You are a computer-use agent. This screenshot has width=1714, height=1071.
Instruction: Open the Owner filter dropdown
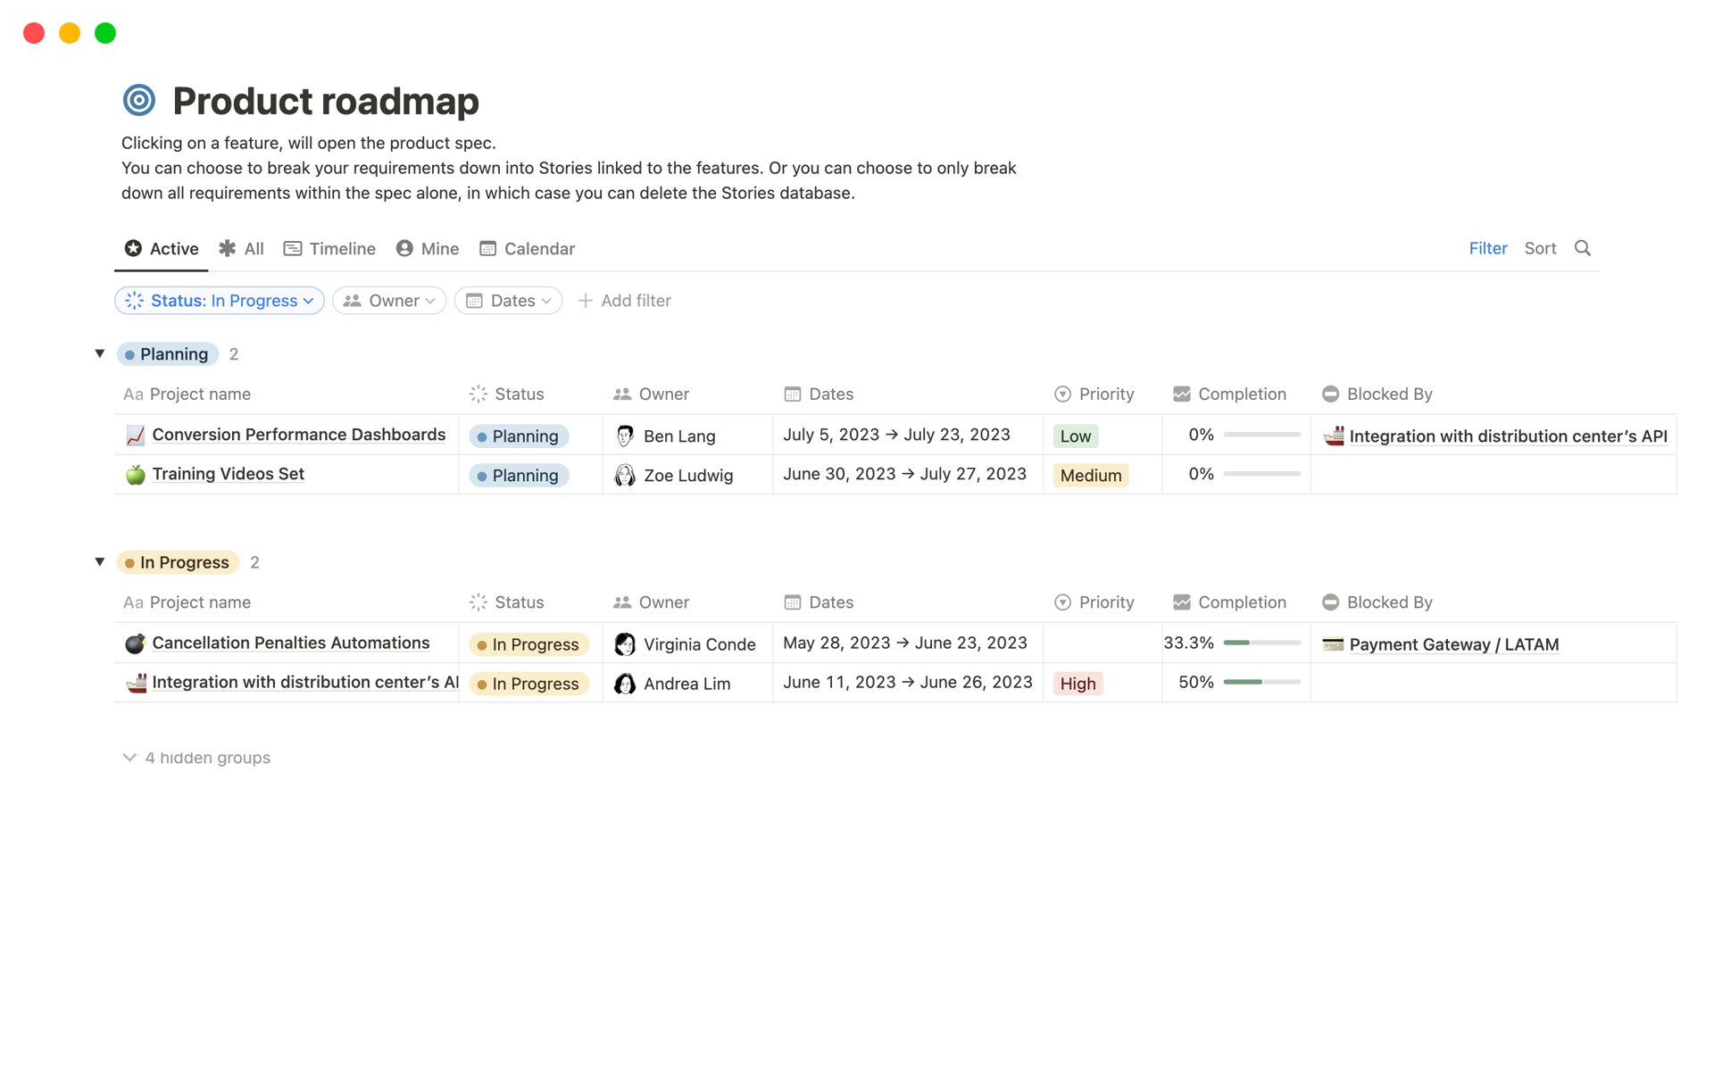pos(388,300)
